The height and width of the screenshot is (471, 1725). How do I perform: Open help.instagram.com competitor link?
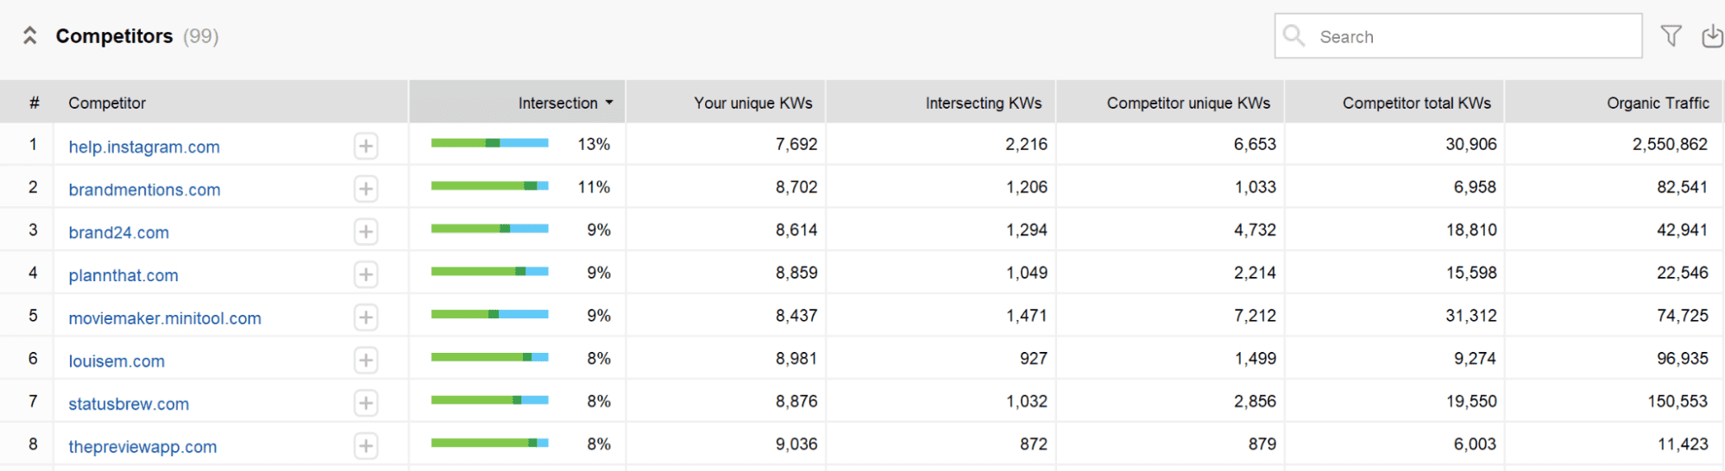[x=144, y=147]
